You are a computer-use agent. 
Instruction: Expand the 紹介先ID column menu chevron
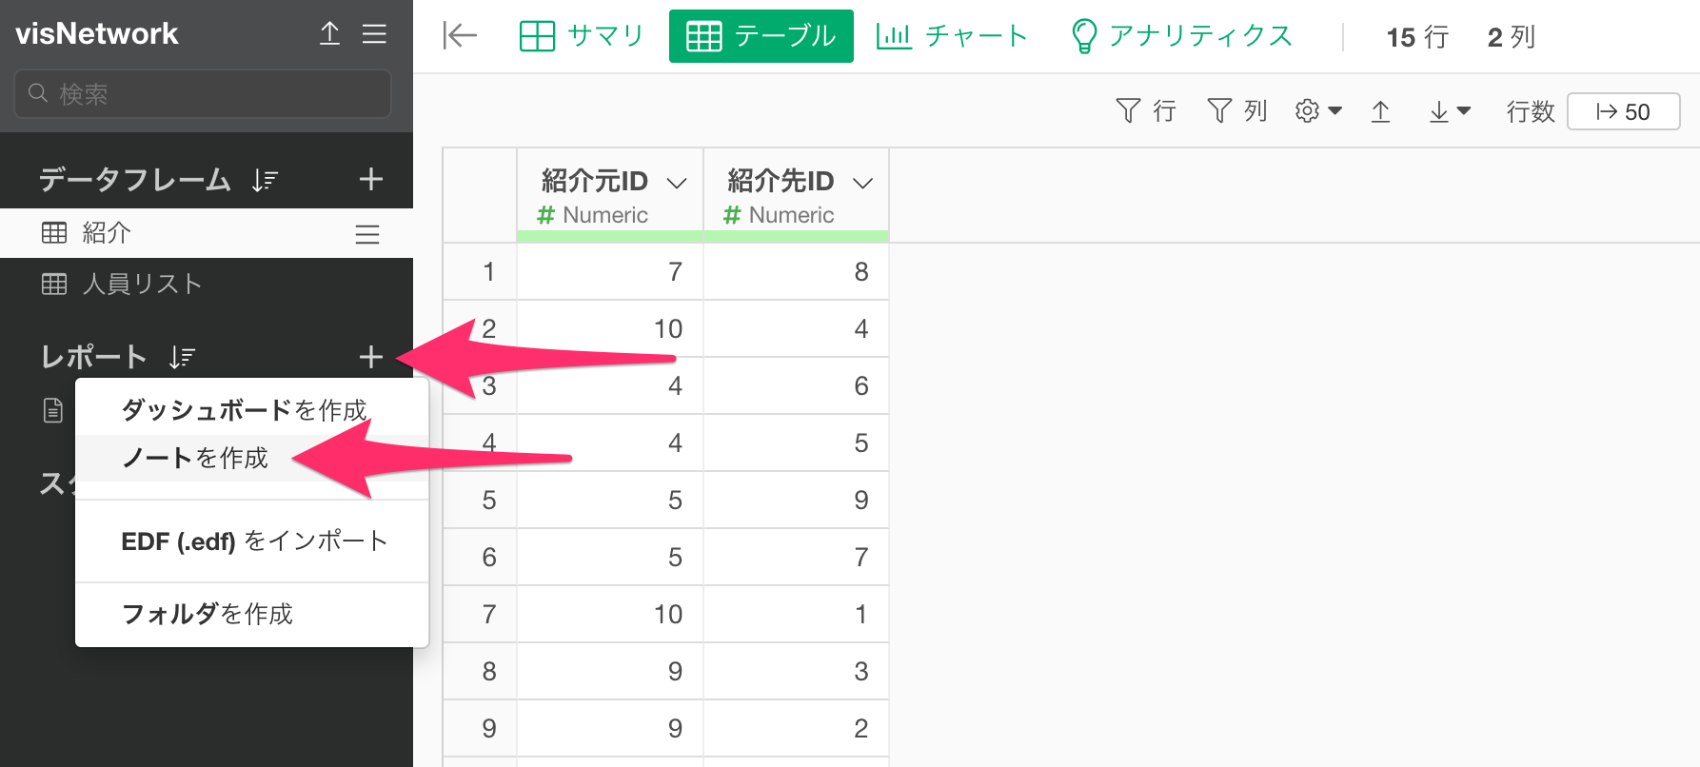pos(862,183)
